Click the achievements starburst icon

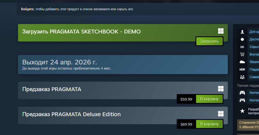click(242, 39)
